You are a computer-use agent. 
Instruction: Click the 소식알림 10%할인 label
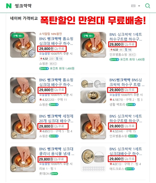pyautogui.click(x=50, y=34)
